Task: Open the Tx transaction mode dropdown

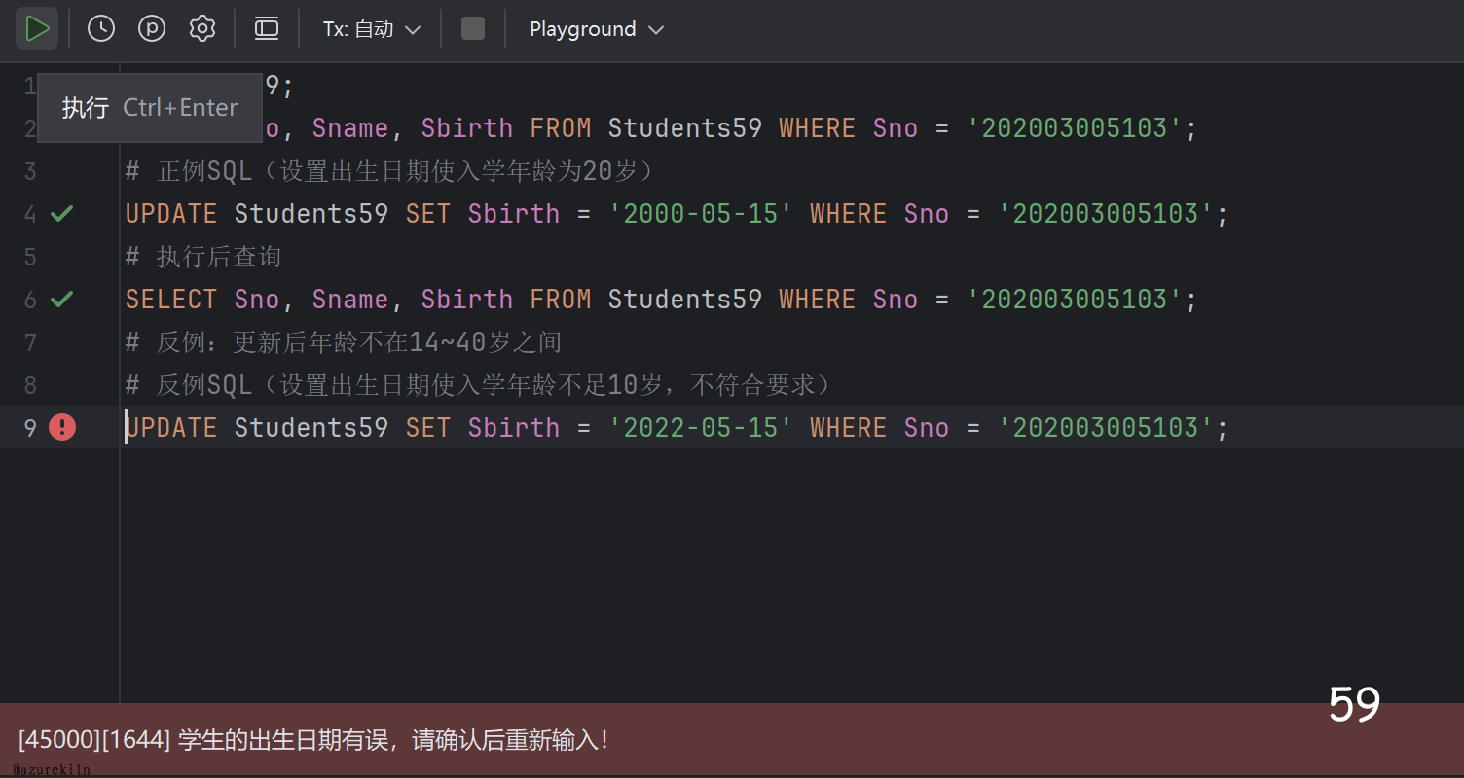Action: 372,29
